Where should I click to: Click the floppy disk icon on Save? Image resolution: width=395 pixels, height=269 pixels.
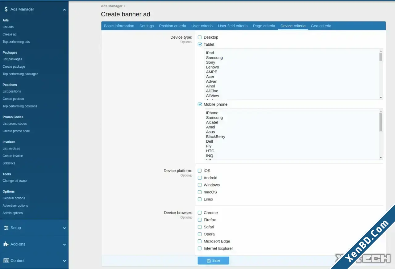coord(209,261)
